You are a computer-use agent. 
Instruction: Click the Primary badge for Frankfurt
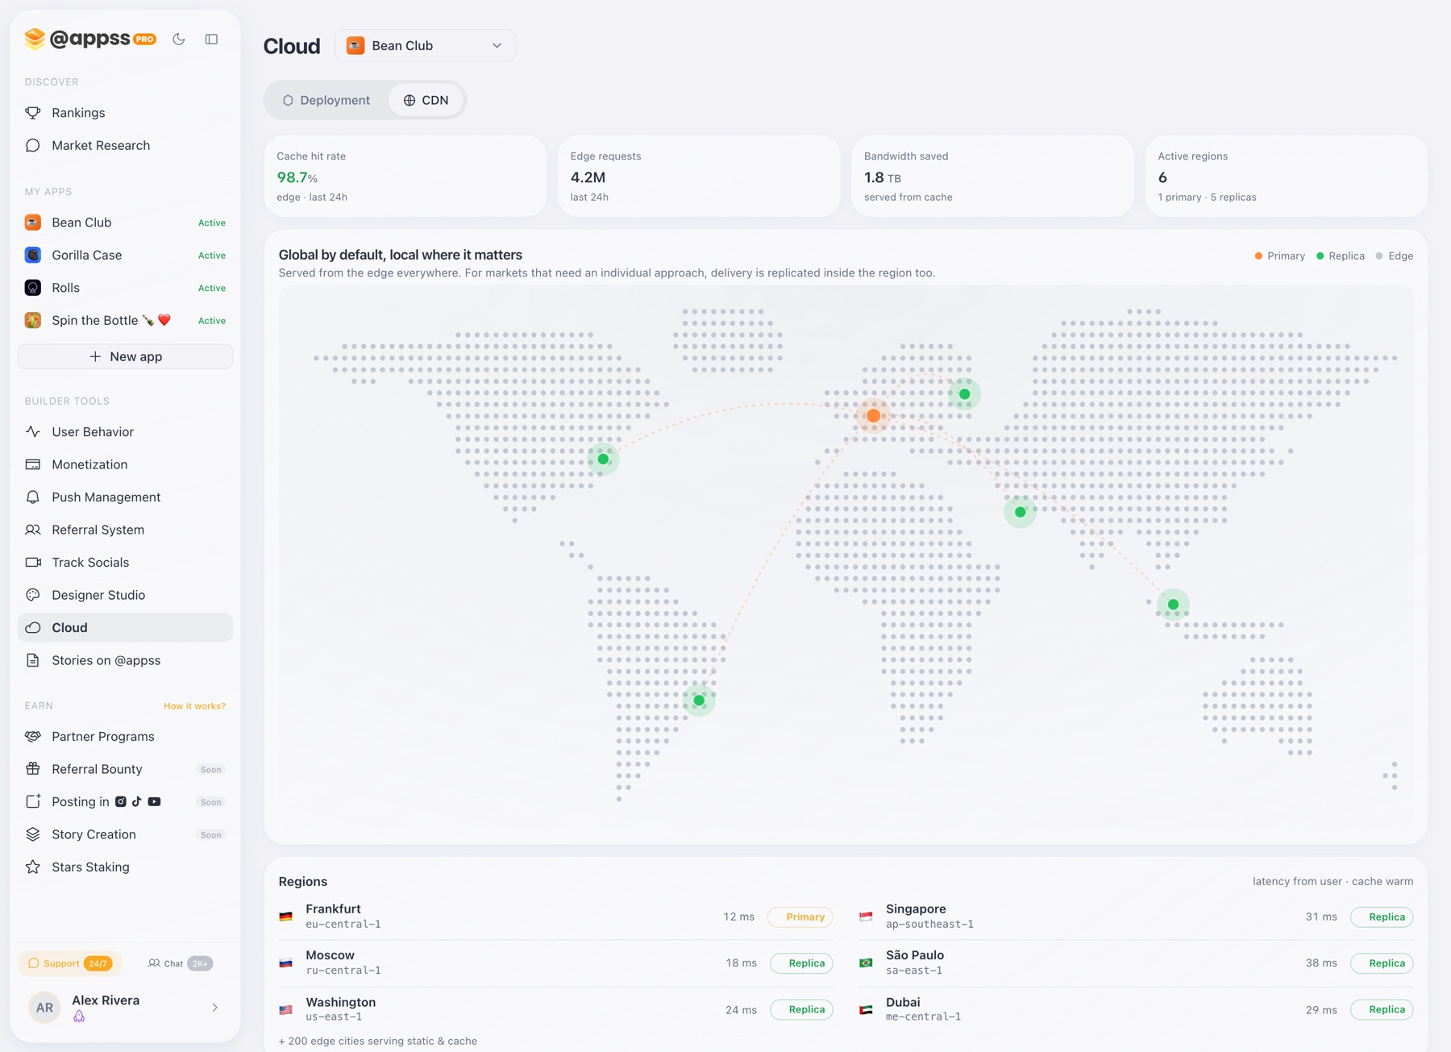point(800,917)
